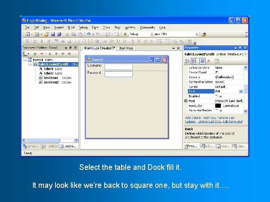
Task: Open the Dock property dropdown arrow
Action: 241,91
